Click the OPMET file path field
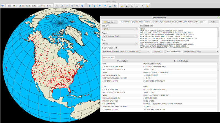This screenshot has height=123, width=220. (x=163, y=22)
